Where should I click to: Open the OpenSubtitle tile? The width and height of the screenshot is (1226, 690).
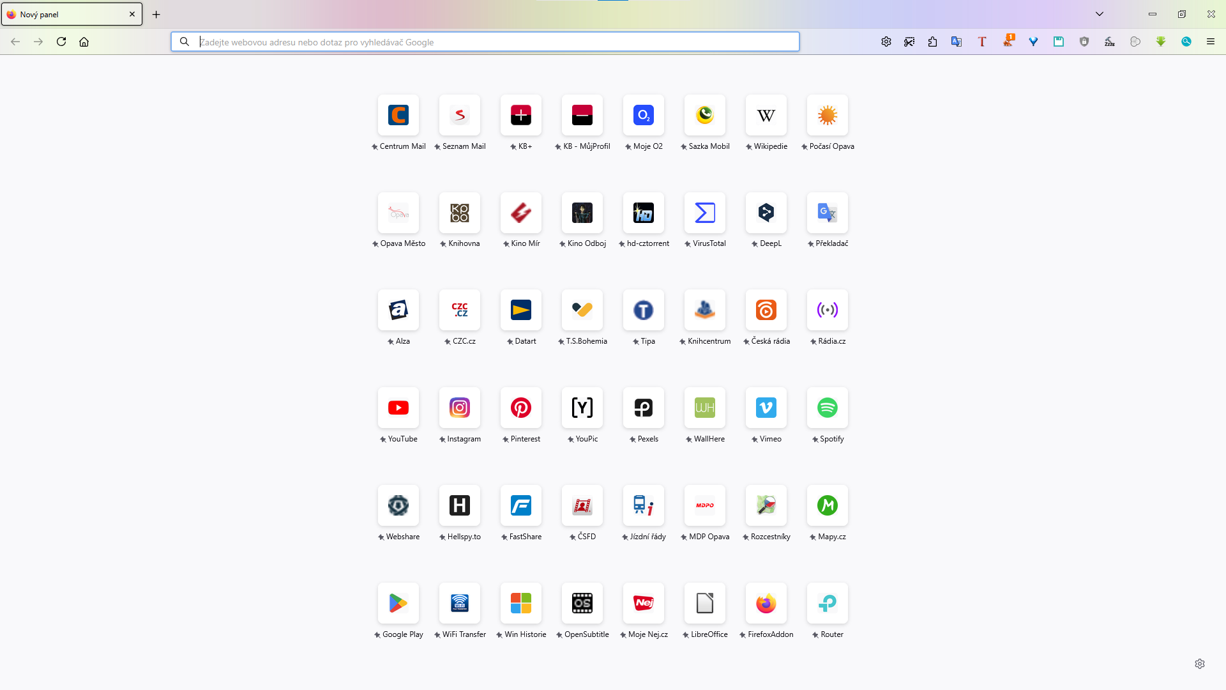pyautogui.click(x=582, y=604)
